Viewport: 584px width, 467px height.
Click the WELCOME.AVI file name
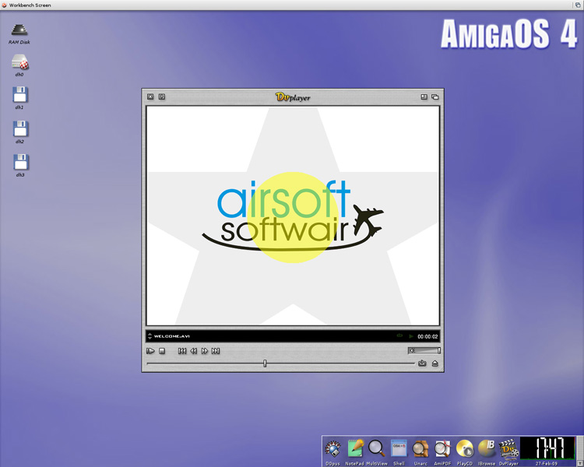click(x=172, y=336)
